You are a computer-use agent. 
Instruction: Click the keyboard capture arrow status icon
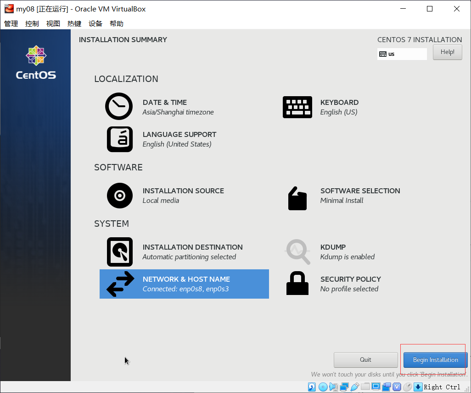click(418, 387)
